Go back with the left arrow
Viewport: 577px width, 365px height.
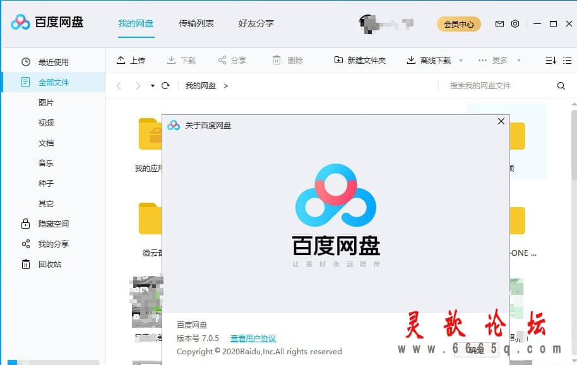pyautogui.click(x=119, y=86)
